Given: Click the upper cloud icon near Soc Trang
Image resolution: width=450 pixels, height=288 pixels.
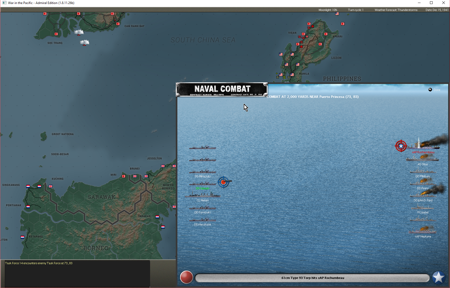Looking at the screenshot, I should tap(79, 32).
